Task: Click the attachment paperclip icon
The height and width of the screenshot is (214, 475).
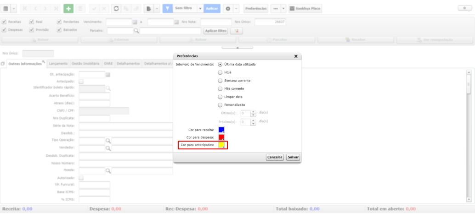Action: (x=136, y=9)
